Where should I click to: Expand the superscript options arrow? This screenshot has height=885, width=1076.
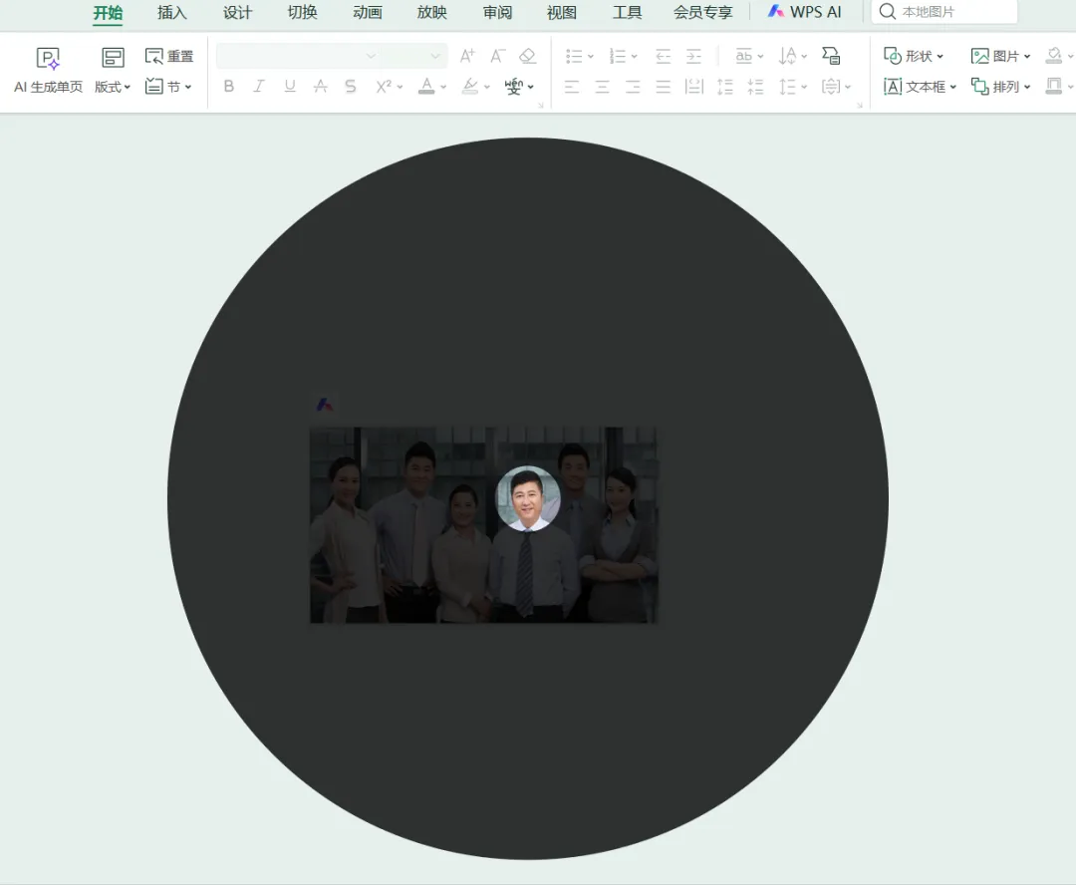401,87
